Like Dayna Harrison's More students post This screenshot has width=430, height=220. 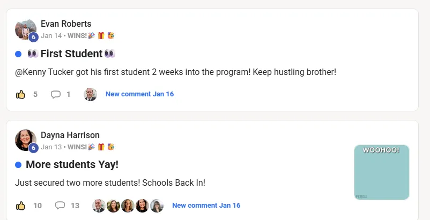click(x=21, y=206)
